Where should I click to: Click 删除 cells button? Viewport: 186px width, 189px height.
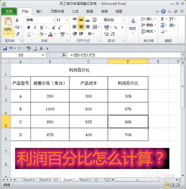(x=148, y=25)
